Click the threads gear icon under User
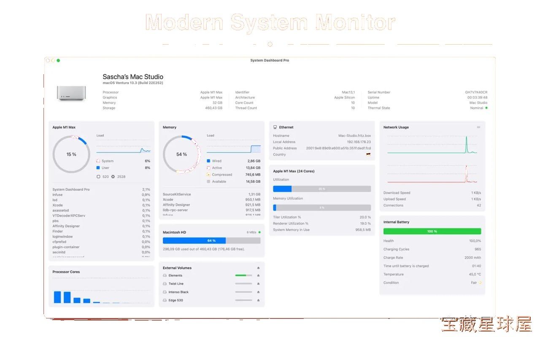 click(x=113, y=177)
